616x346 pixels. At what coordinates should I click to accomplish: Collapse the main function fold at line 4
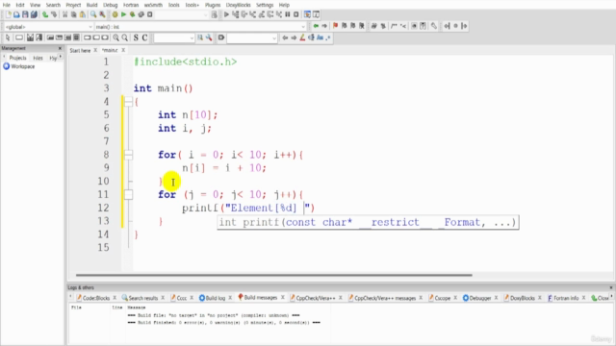[128, 102]
